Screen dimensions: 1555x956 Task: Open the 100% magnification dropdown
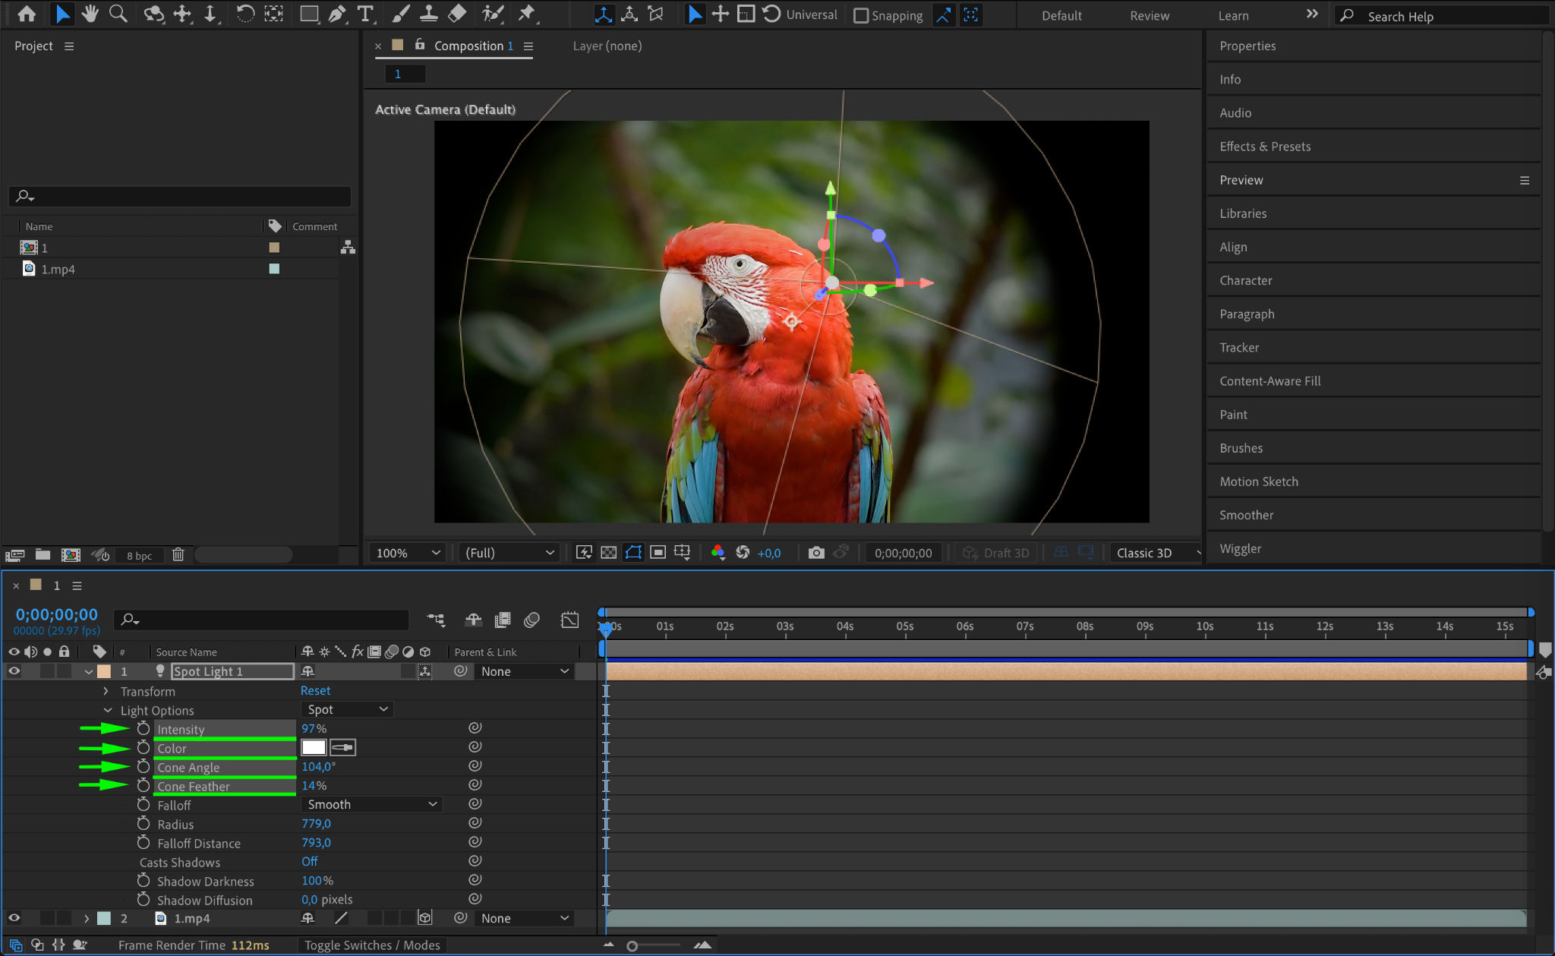click(x=406, y=553)
